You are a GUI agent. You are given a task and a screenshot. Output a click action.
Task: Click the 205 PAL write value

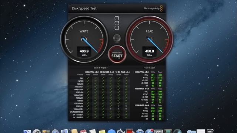click(x=153, y=108)
